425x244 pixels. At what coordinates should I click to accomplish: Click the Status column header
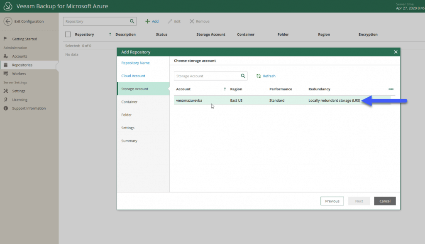click(161, 34)
